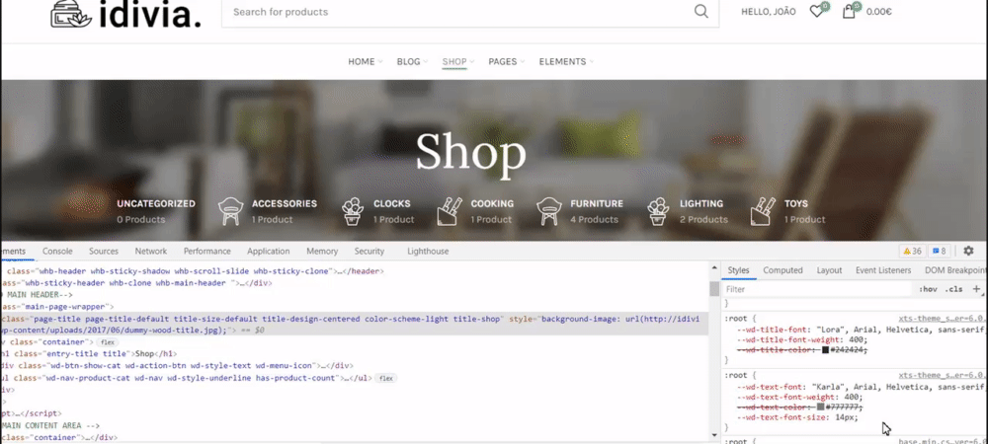Click the Clocks category plant icon

(353, 211)
